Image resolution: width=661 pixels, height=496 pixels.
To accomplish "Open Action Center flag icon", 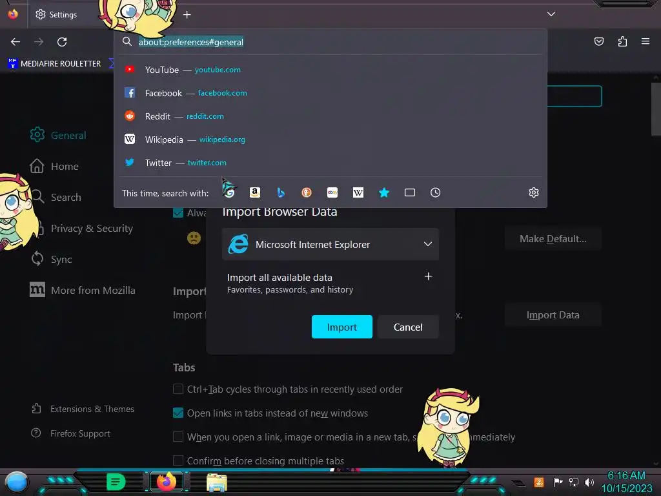I will click(x=558, y=482).
